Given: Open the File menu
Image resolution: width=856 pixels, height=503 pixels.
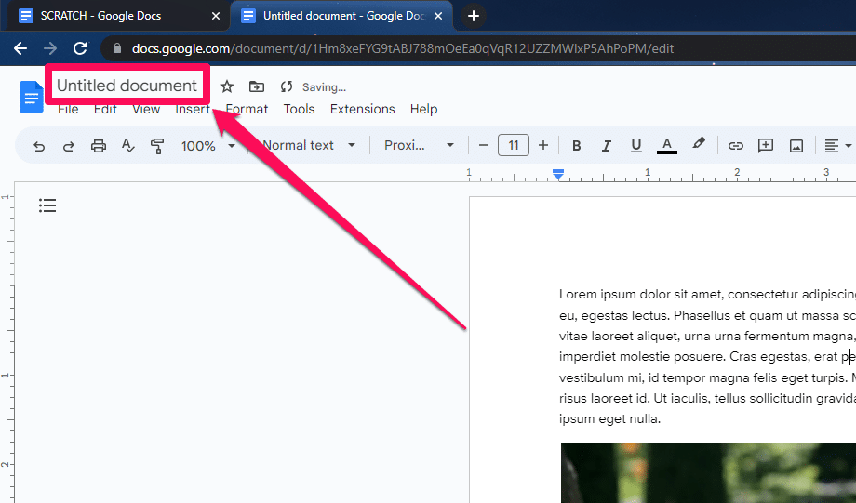Looking at the screenshot, I should point(68,109).
